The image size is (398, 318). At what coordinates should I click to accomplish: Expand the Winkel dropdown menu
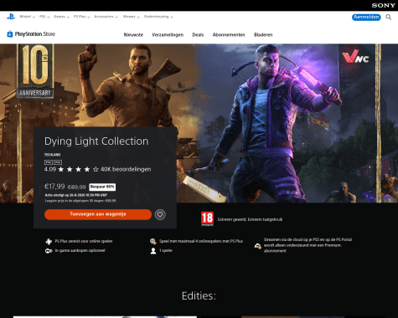[x=28, y=17]
